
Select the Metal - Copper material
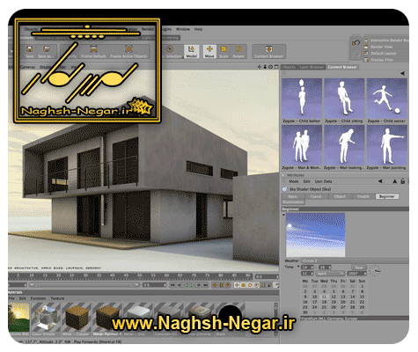point(77,319)
